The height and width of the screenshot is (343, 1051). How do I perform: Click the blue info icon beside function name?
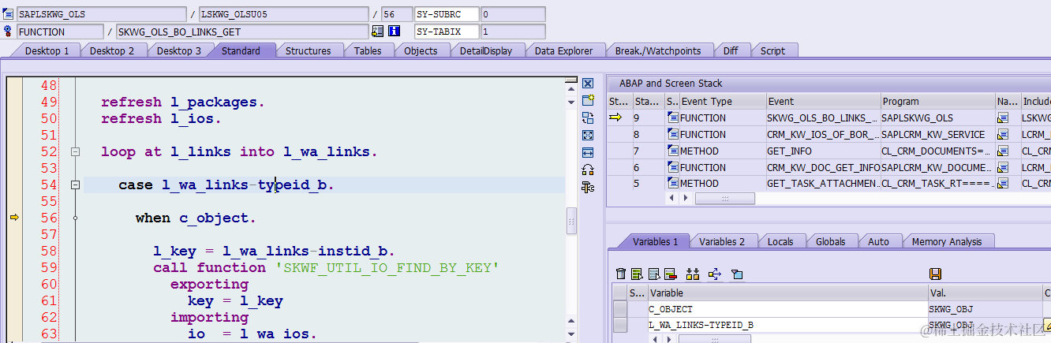(x=394, y=32)
